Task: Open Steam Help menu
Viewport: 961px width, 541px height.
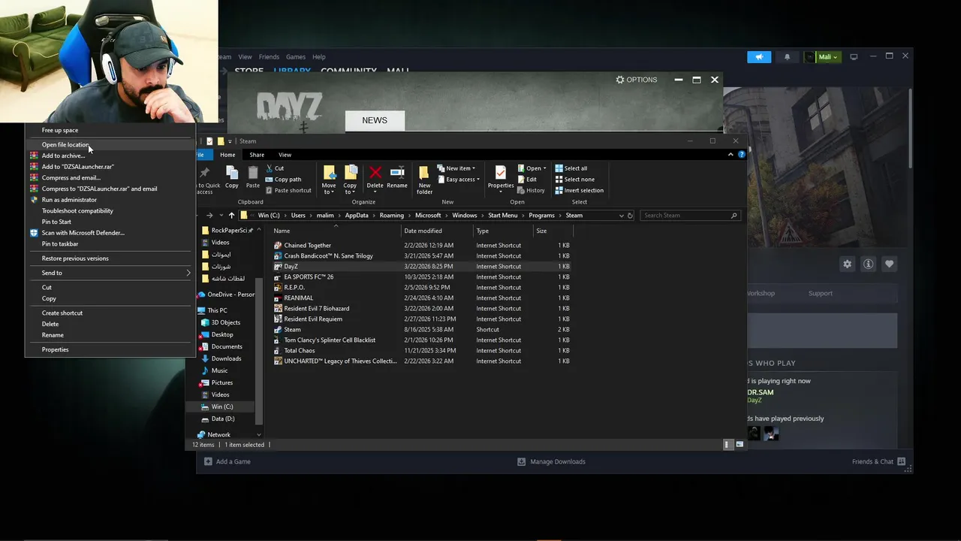Action: (x=319, y=57)
